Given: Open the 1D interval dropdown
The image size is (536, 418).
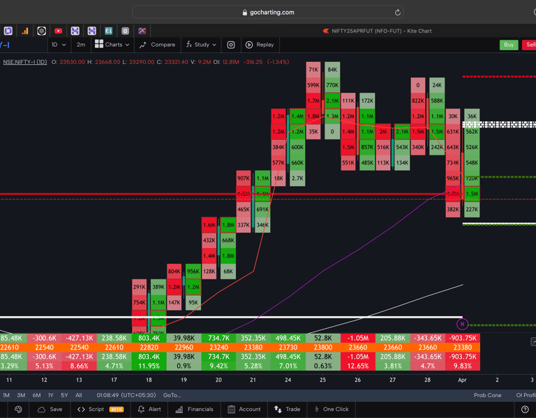Looking at the screenshot, I should [x=59, y=45].
